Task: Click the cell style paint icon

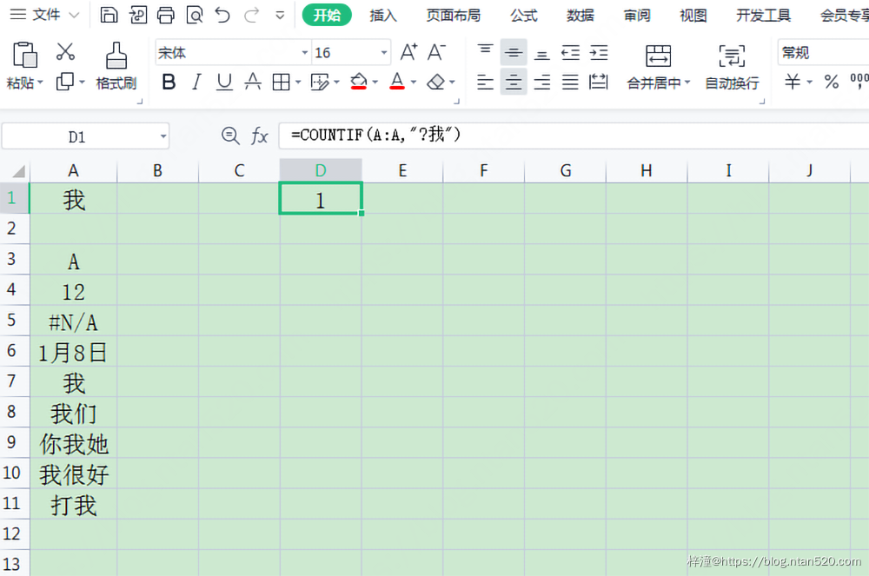Action: pos(320,83)
